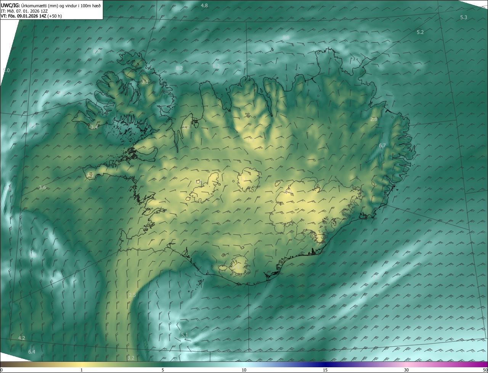
Task: Click the 3.2 value label on the map
Action: (131, 358)
